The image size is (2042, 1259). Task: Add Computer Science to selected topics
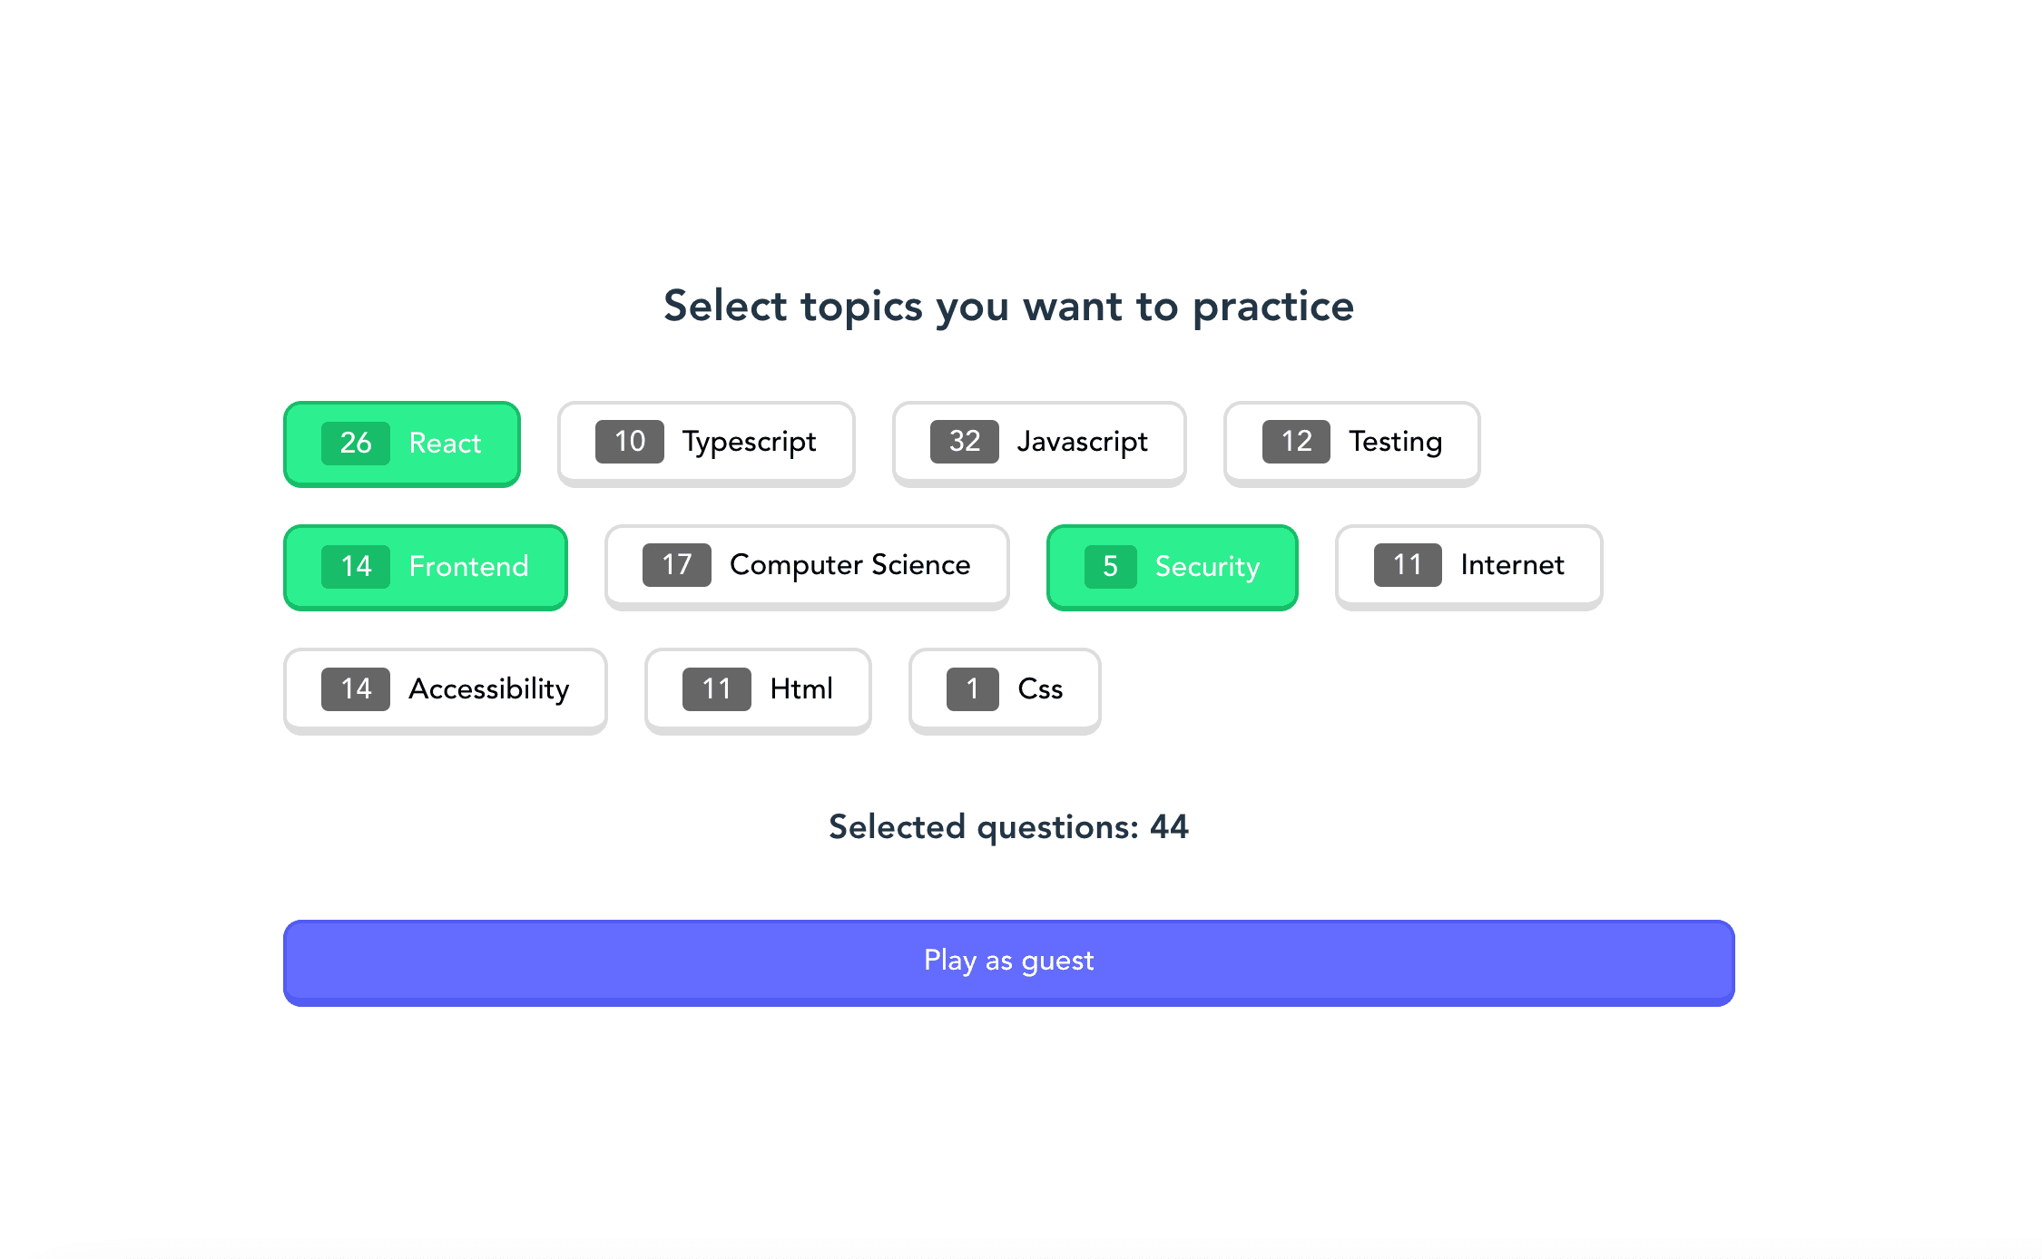(807, 567)
